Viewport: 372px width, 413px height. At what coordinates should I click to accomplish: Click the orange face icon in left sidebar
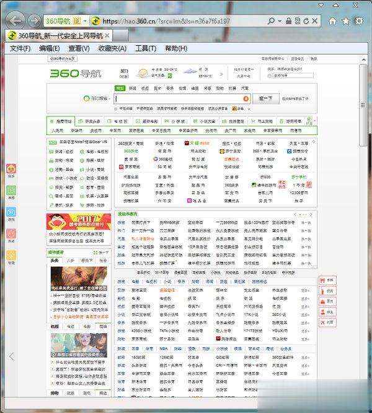click(11, 168)
